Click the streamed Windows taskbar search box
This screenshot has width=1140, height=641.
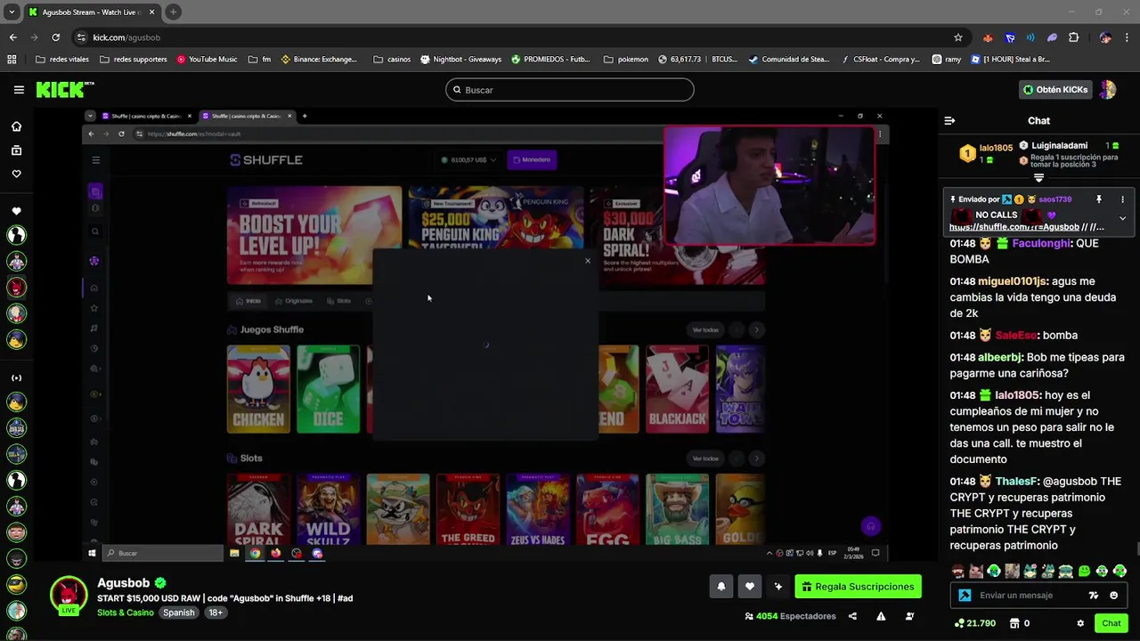(163, 553)
